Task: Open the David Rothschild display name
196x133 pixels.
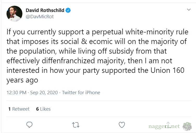Action: tap(45, 10)
